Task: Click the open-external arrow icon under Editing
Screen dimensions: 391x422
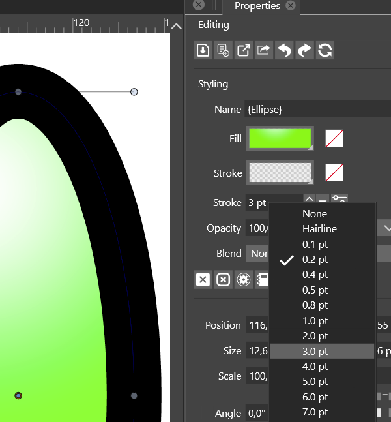Action: pos(243,50)
